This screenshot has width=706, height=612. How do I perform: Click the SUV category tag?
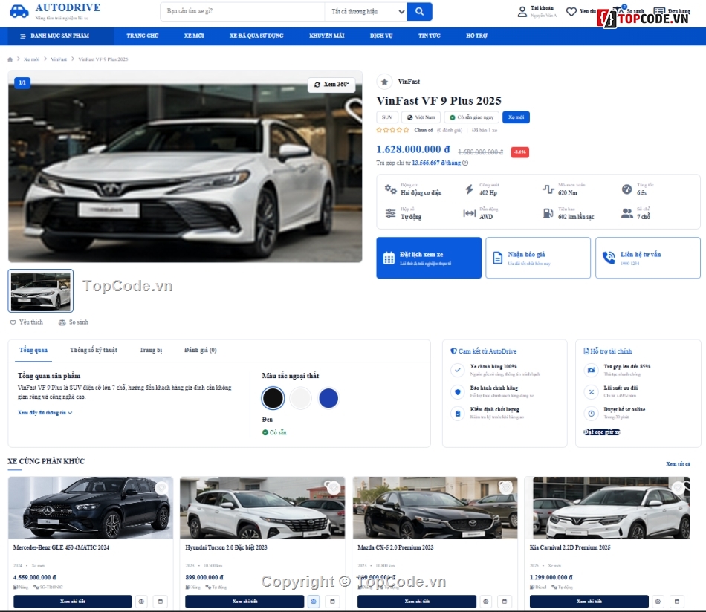coord(387,117)
